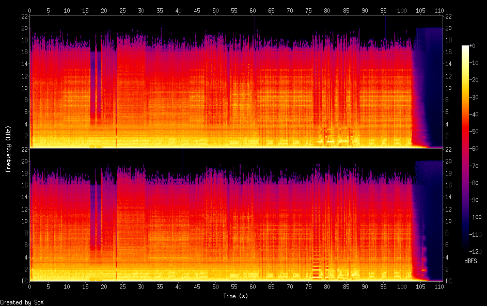The width and height of the screenshot is (487, 306).
Task: Click the 0 tick on bottom time axis
Action: point(30,286)
